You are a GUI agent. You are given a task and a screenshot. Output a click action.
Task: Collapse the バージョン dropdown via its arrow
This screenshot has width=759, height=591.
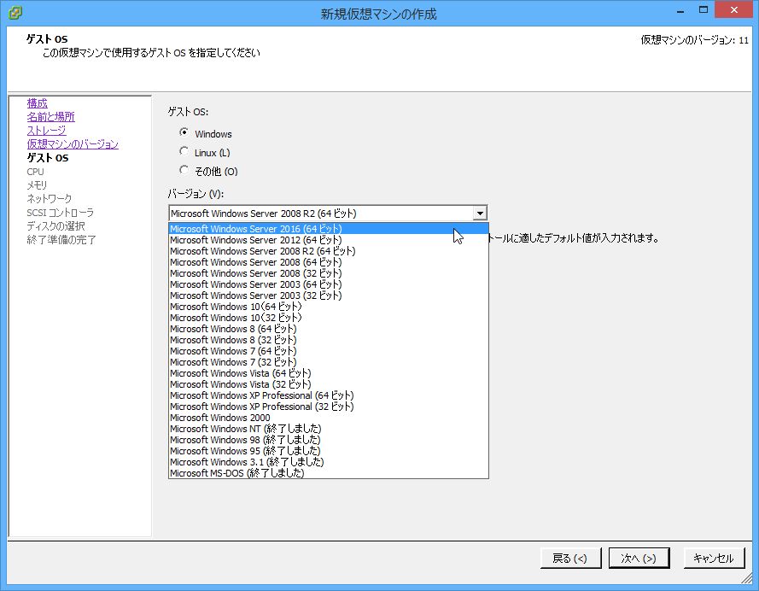coord(480,214)
